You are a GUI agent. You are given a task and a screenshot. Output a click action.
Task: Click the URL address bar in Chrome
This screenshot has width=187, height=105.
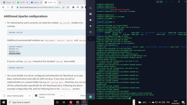point(40,7)
